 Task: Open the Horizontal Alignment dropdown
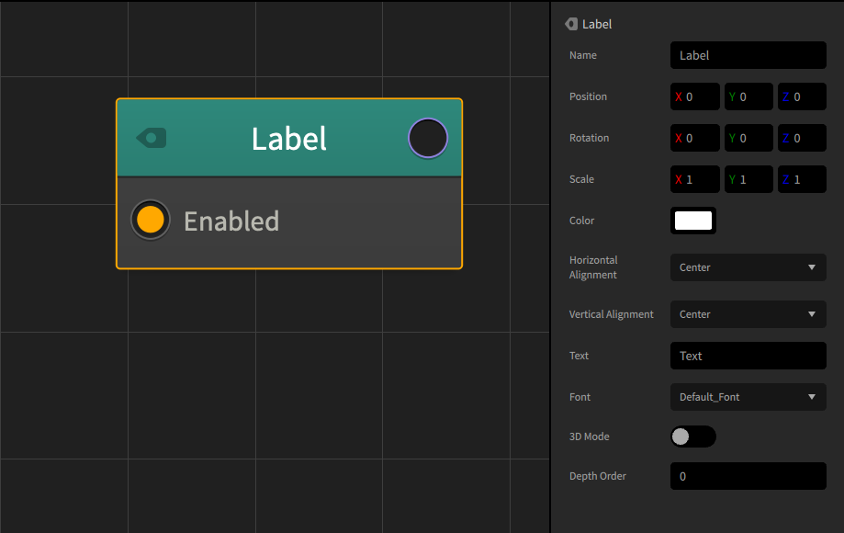click(x=748, y=267)
